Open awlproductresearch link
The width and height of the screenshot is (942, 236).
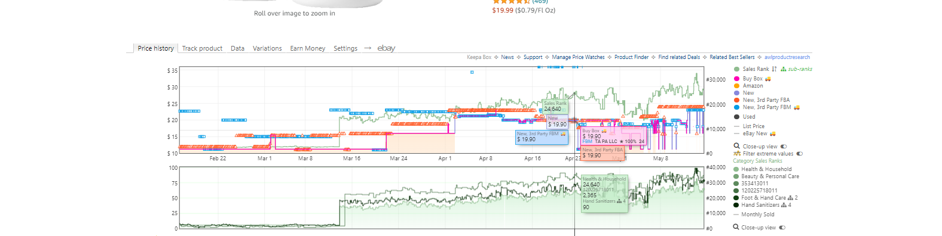pyautogui.click(x=787, y=57)
